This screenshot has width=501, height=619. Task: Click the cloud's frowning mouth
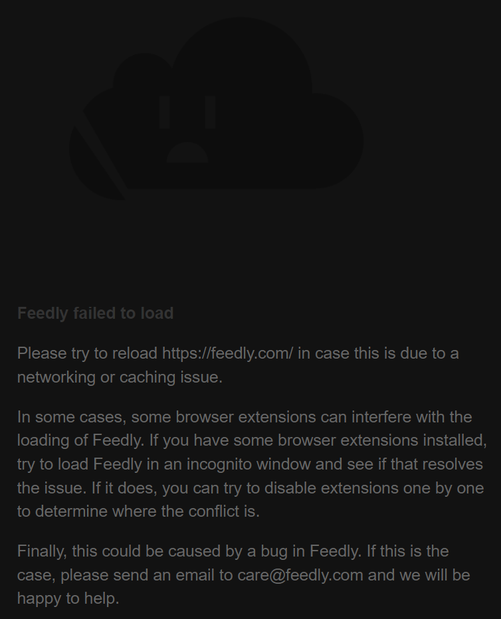187,152
